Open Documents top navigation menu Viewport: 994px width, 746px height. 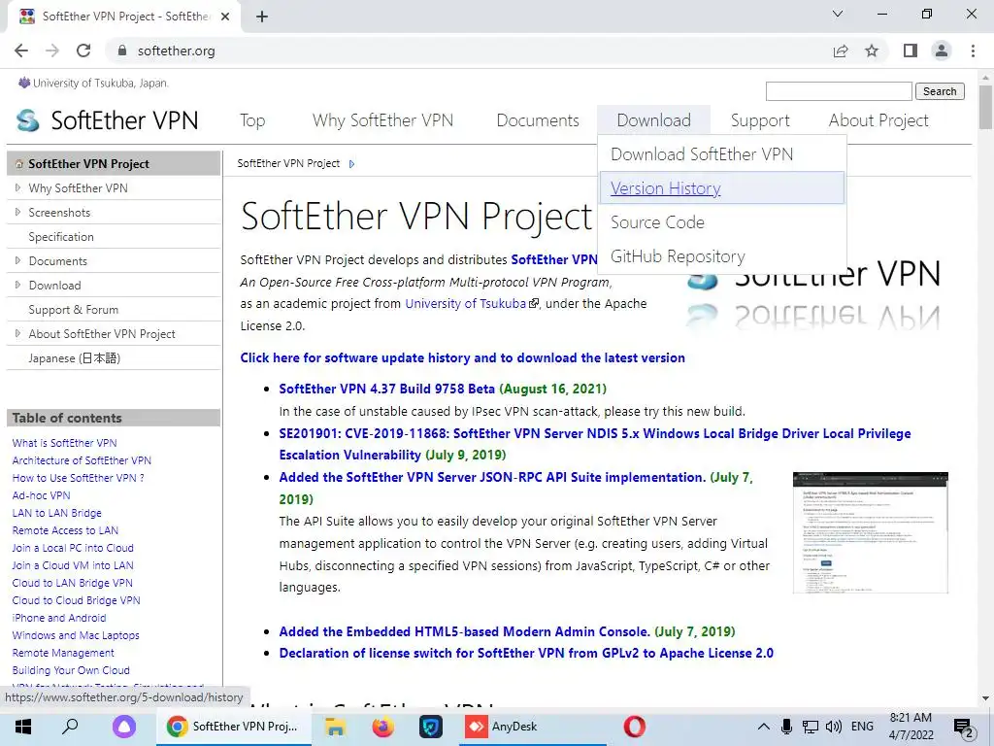538,120
